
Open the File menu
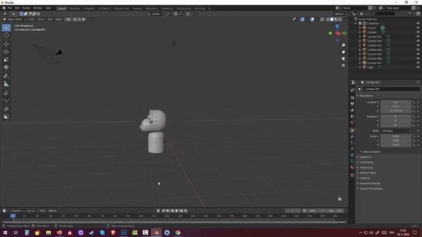click(10, 9)
